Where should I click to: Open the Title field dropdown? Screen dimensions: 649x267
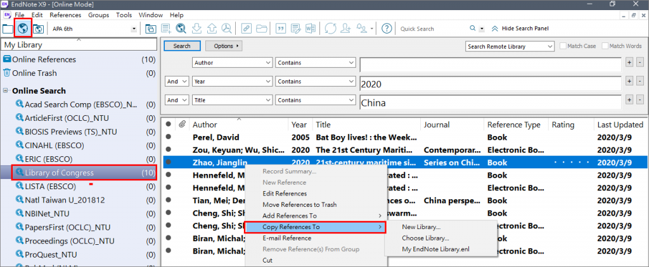pos(232,100)
